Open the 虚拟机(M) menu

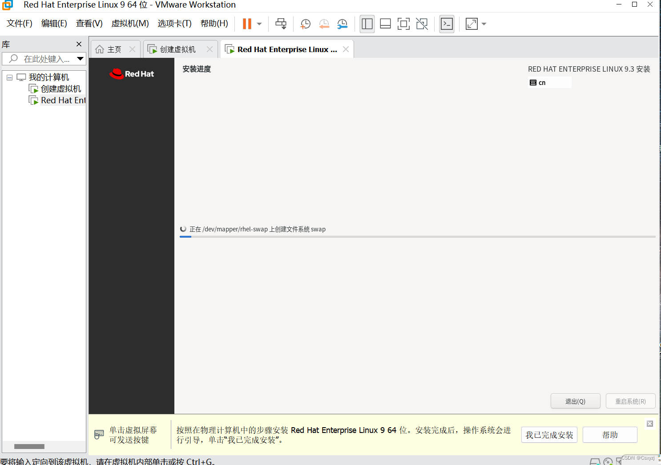click(x=130, y=24)
